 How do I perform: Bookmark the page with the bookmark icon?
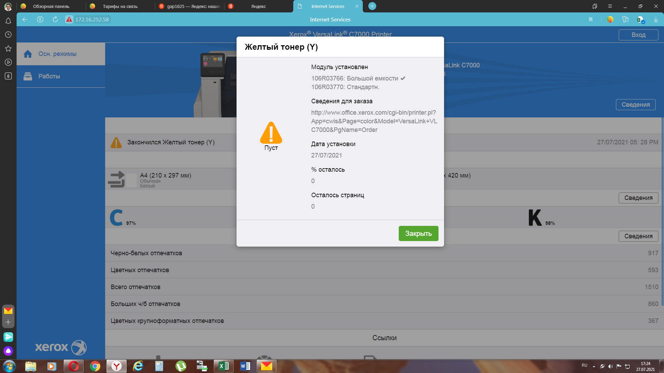591,19
